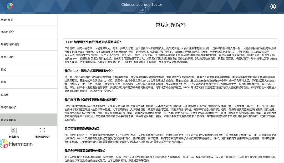Click the Herrmann brand logo in sidebar
This screenshot has height=163, width=284.
click(16, 144)
